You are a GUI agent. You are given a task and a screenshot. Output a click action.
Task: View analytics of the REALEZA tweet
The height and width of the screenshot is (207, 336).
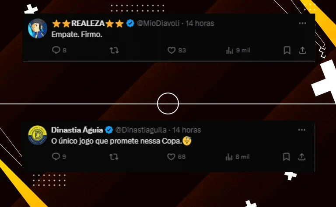[230, 50]
